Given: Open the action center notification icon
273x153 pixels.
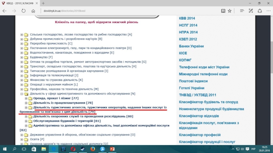Looking at the screenshot, I should coord(247,149).
